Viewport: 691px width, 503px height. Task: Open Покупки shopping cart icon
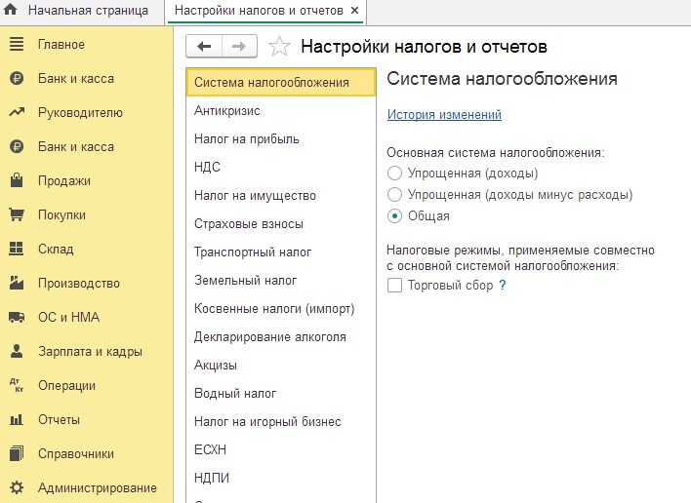point(17,214)
